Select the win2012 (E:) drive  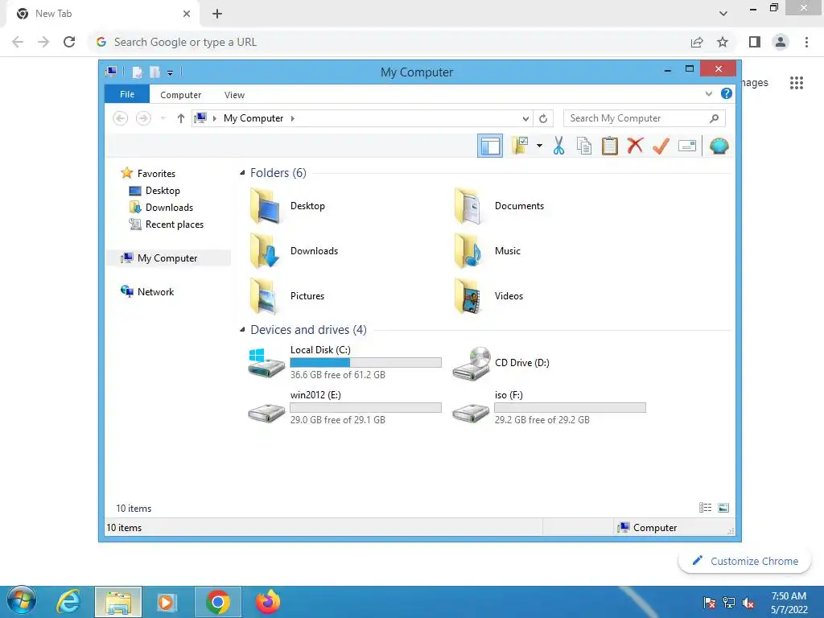[x=344, y=407]
